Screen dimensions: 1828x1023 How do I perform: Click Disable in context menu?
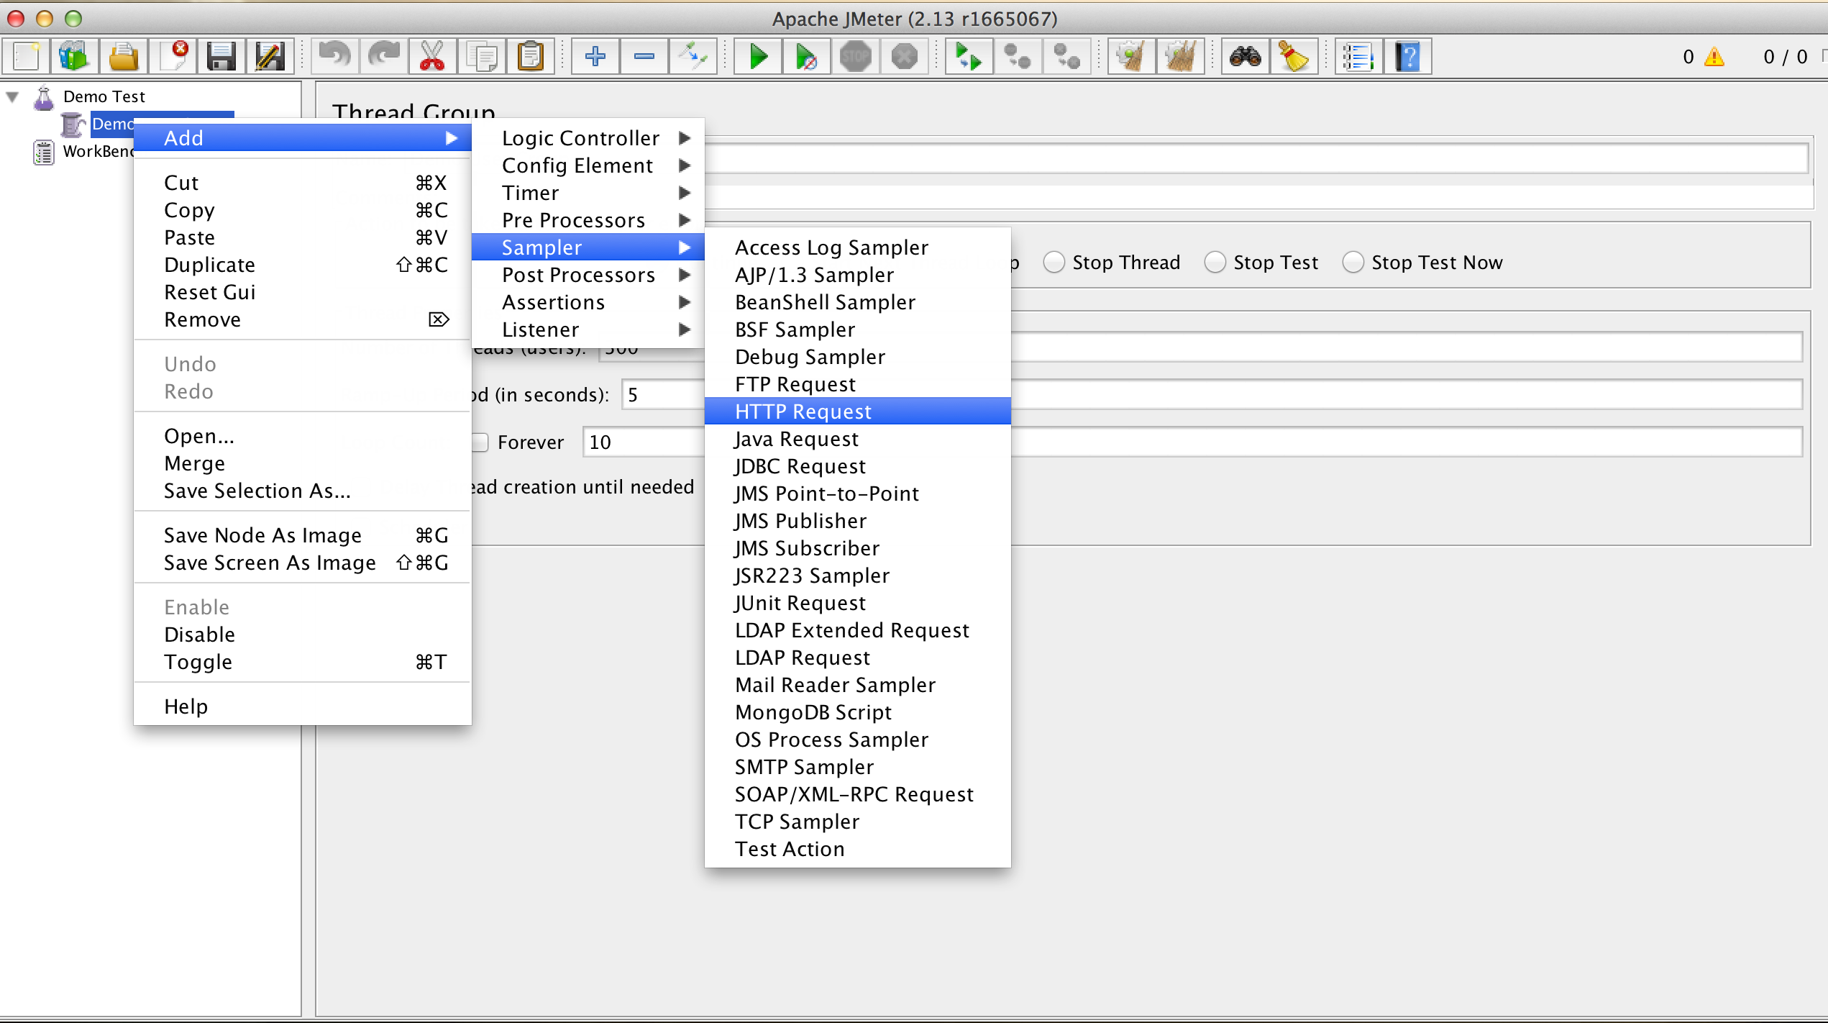click(303, 635)
